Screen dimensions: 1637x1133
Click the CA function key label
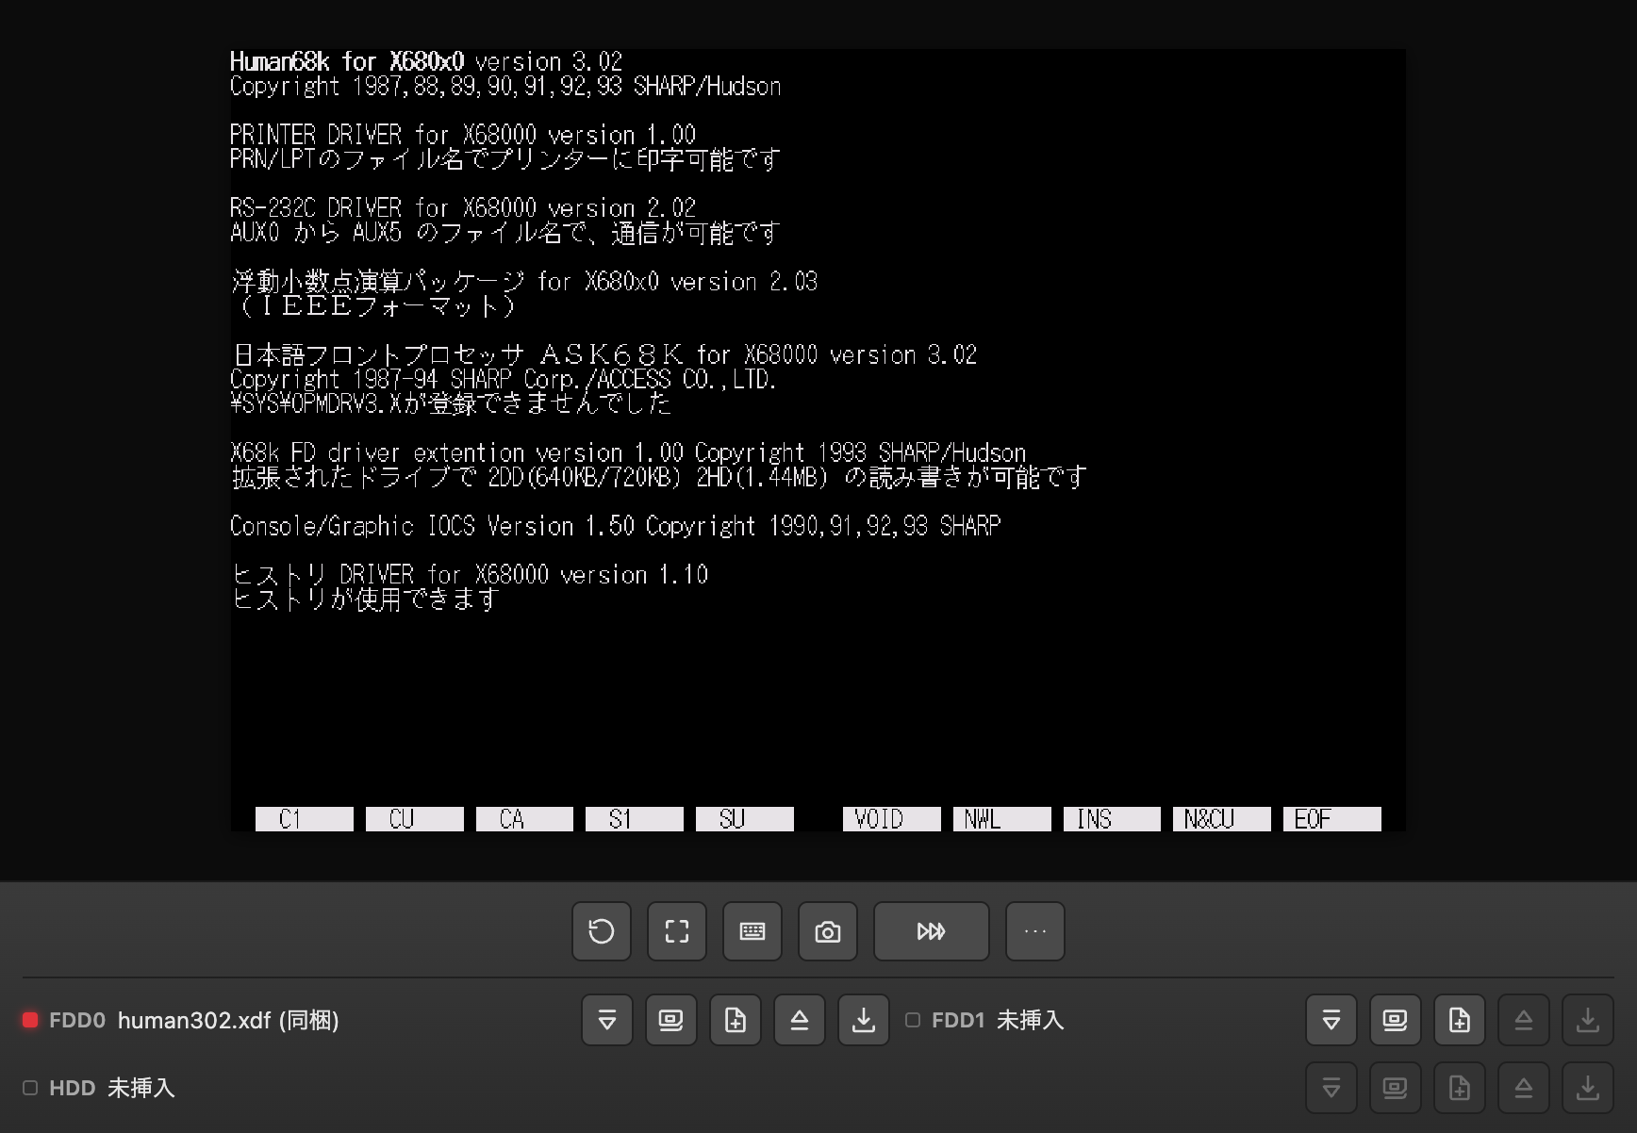tap(524, 819)
